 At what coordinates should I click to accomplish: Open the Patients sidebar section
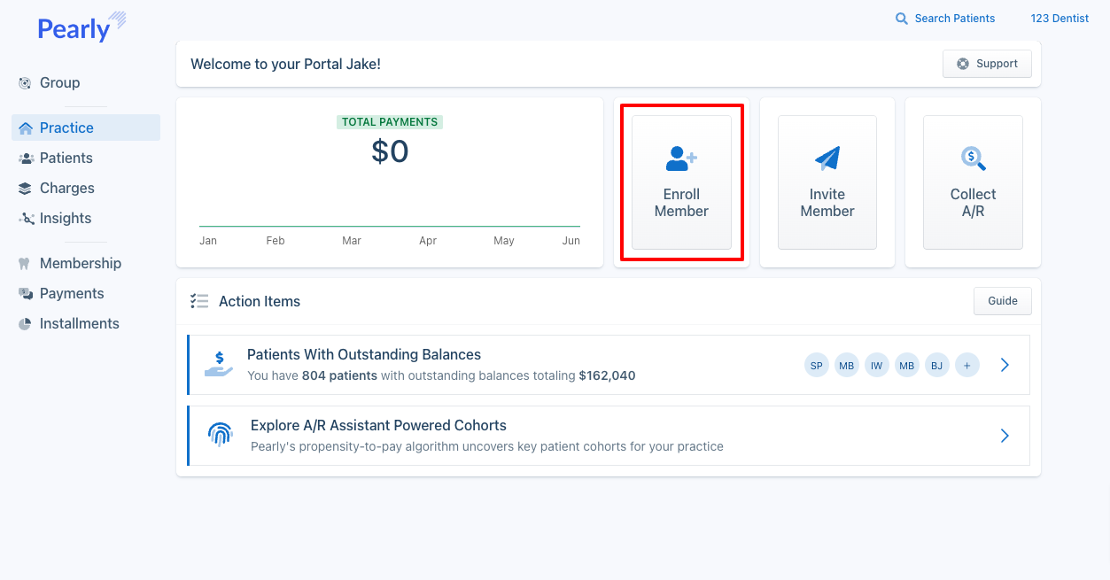(x=66, y=158)
